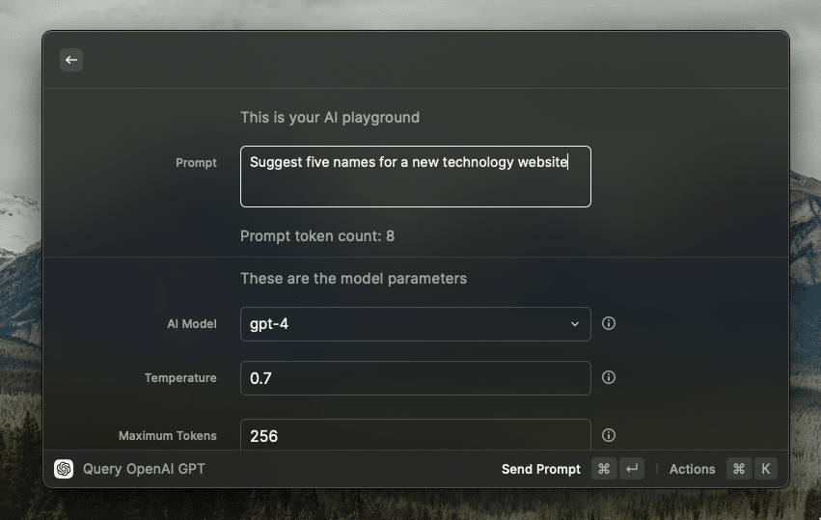Click into the Temperature field showing 0.7
The image size is (821, 520).
[416, 378]
